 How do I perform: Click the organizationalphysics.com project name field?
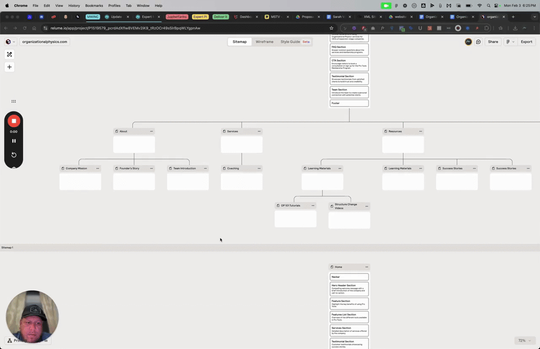[44, 42]
